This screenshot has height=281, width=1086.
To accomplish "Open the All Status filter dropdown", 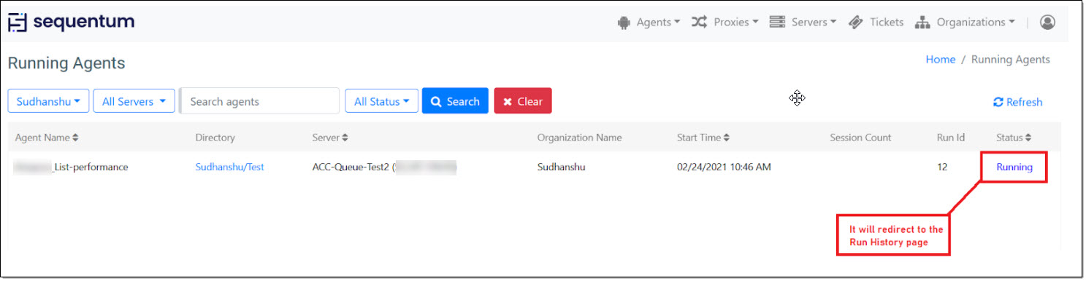I will pyautogui.click(x=381, y=101).
